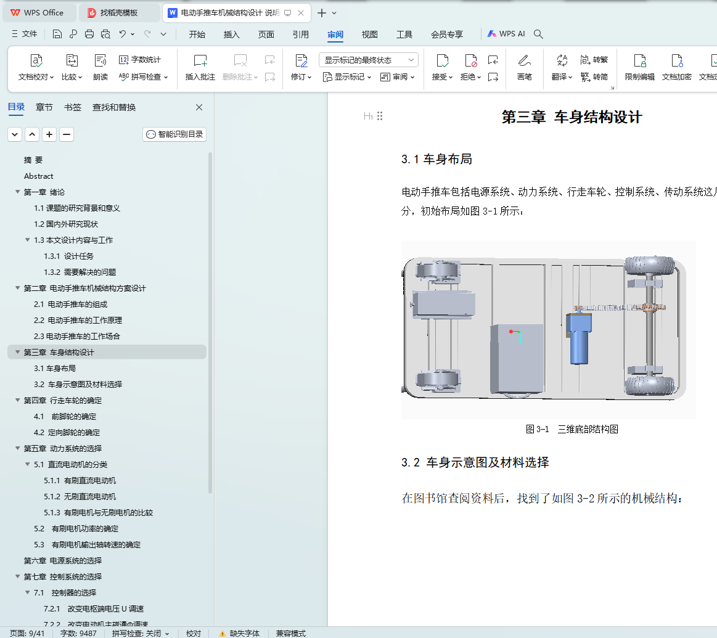Screen dimensions: 717x638
Task: Select the 画笔 pen tool
Action: coord(525,67)
